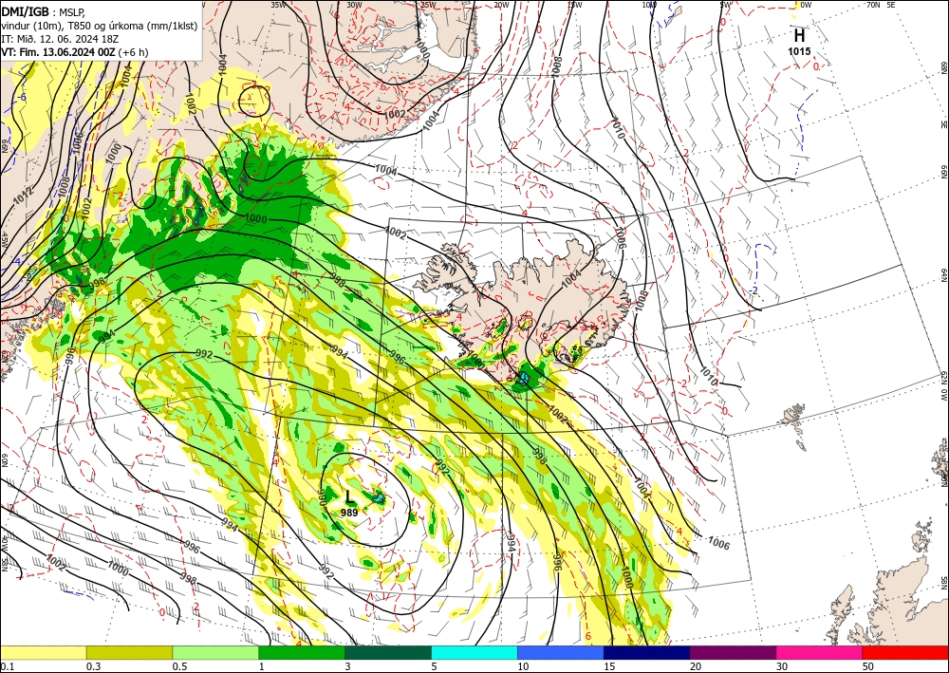Select the dark green 3–5 legend swatch
Viewport: 949px width, 673px height.
coord(388,652)
